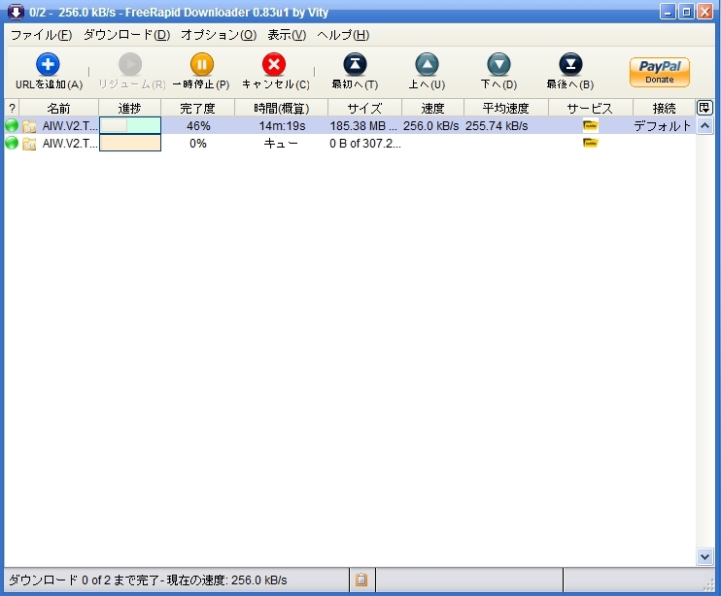721x596 pixels.
Task: Minimize the FreeRapid Downloader window
Action: pyautogui.click(x=668, y=12)
